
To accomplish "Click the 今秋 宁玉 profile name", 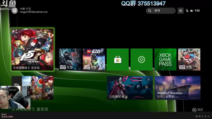I will [x=25, y=9].
